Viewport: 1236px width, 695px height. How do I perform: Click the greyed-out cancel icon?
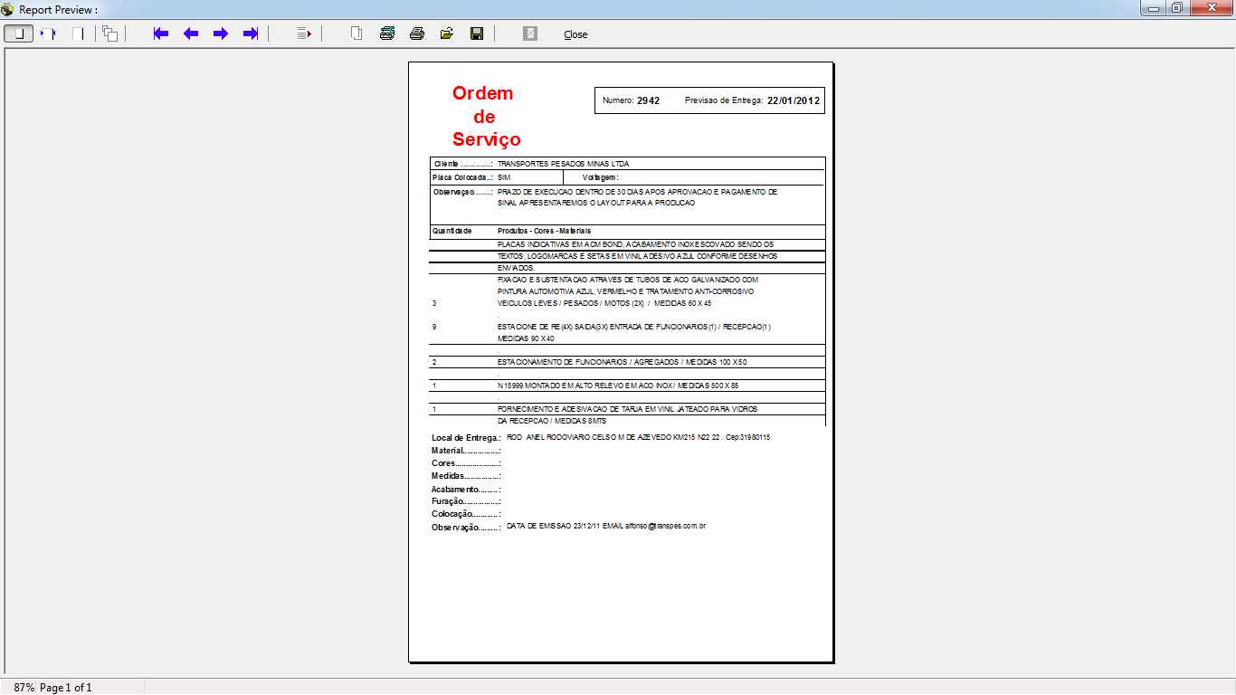point(530,33)
